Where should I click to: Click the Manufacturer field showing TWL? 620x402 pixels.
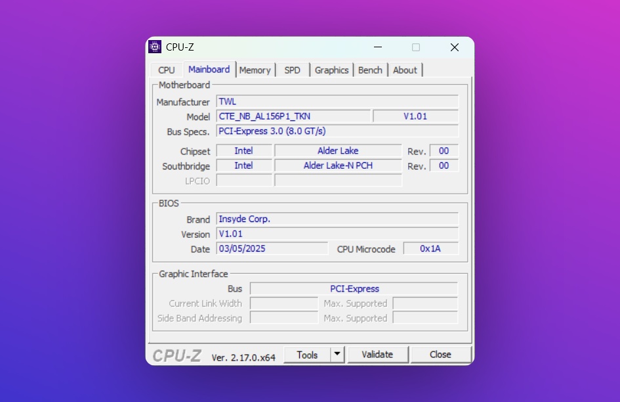coord(337,102)
